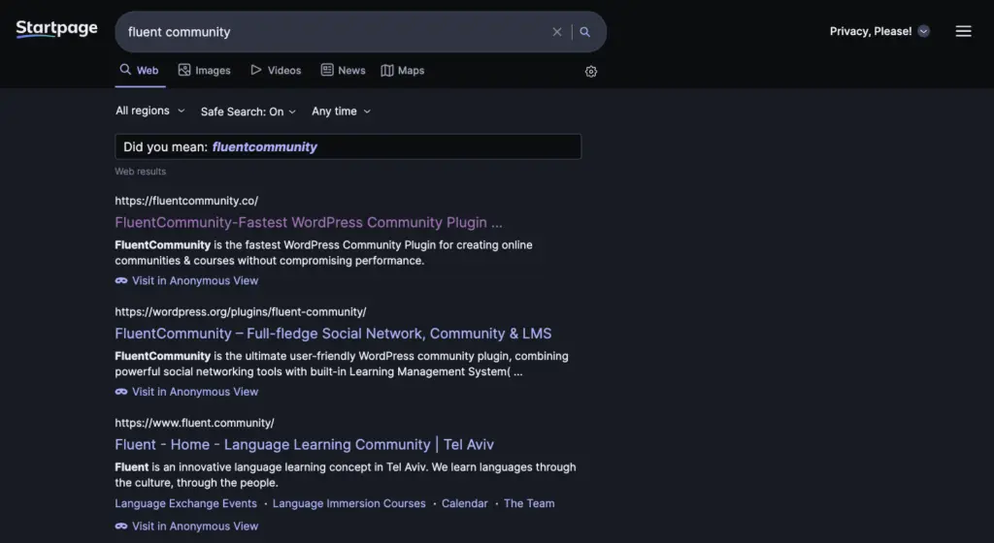This screenshot has height=543, width=994.
Task: Click the Web results label
Action: 140,172
